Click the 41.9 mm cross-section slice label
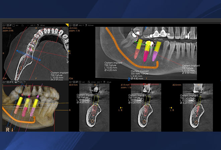221x150 pixels. click(x=125, y=85)
